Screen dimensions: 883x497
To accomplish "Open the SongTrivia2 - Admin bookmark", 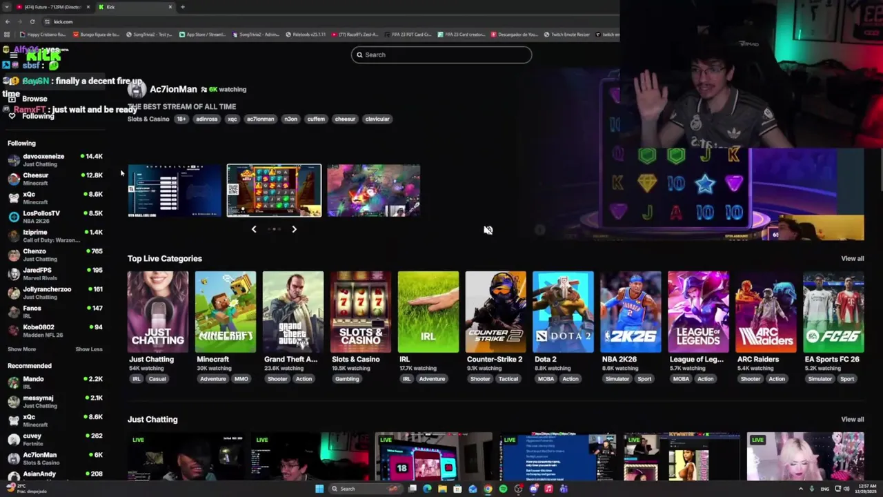I will click(x=257, y=35).
